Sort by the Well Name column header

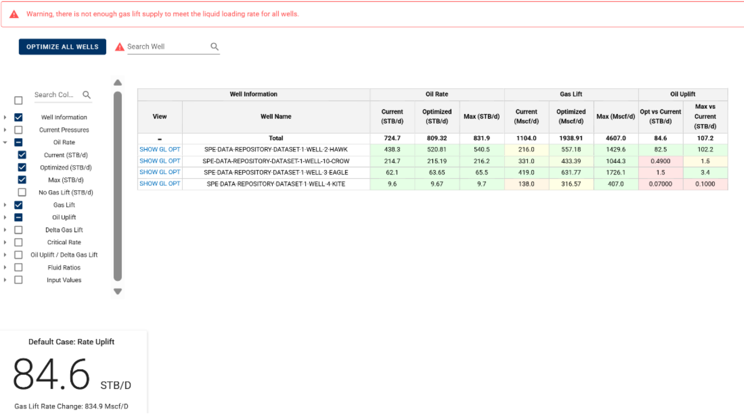[x=276, y=116]
